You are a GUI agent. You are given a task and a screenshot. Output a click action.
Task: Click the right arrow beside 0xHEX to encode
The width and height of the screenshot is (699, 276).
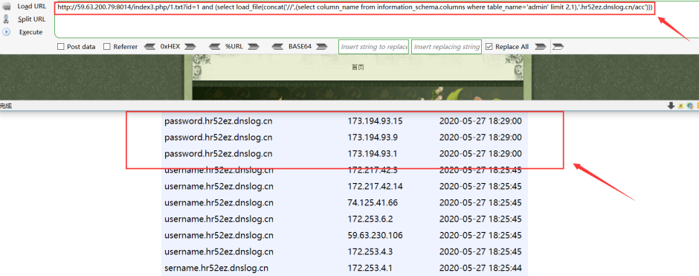coord(190,46)
